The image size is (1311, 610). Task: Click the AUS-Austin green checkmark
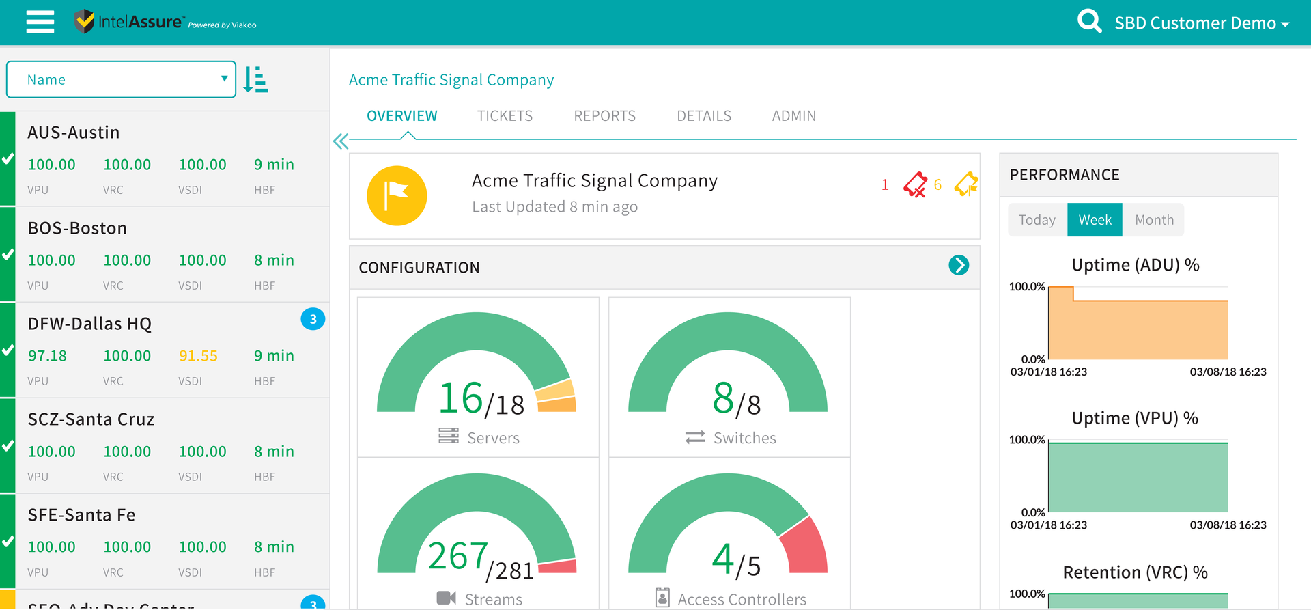(x=8, y=159)
